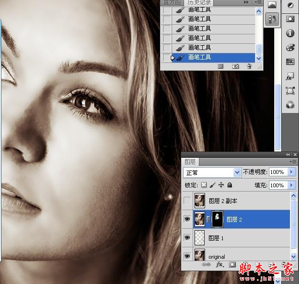299x284 pixels.
Task: Click brush icon of highlighted 画笔工具 state
Action: point(180,57)
